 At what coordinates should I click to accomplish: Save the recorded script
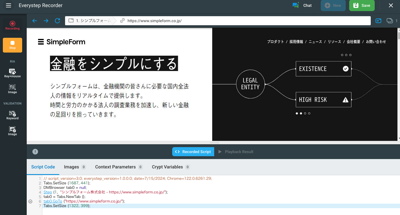362,5
